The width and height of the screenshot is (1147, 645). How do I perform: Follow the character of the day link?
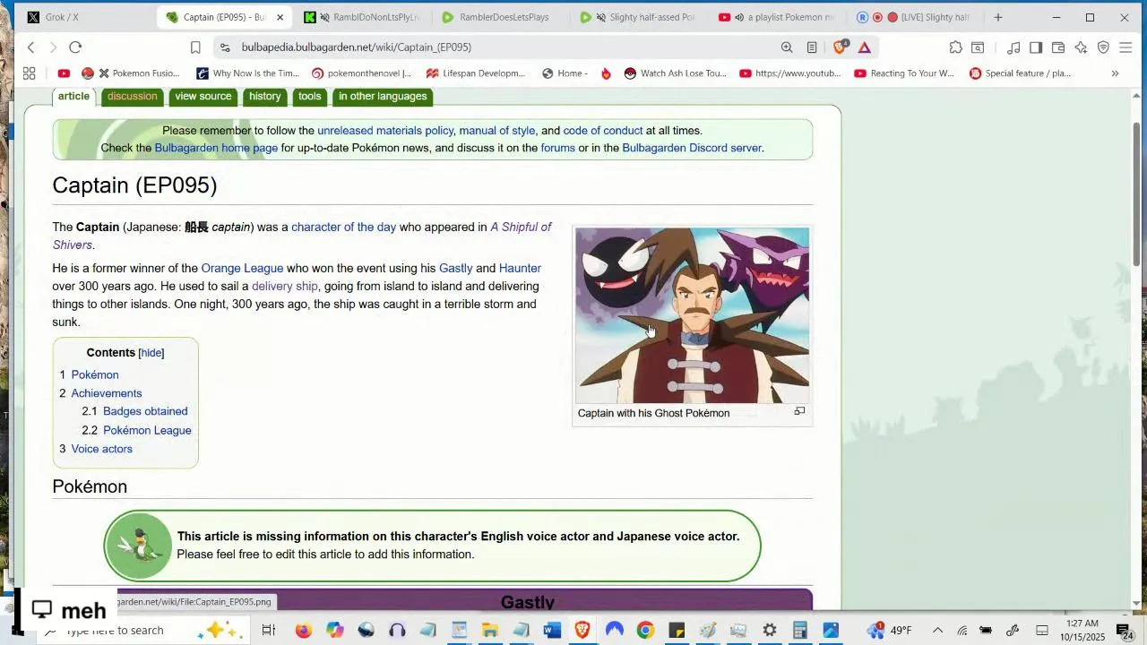point(343,228)
